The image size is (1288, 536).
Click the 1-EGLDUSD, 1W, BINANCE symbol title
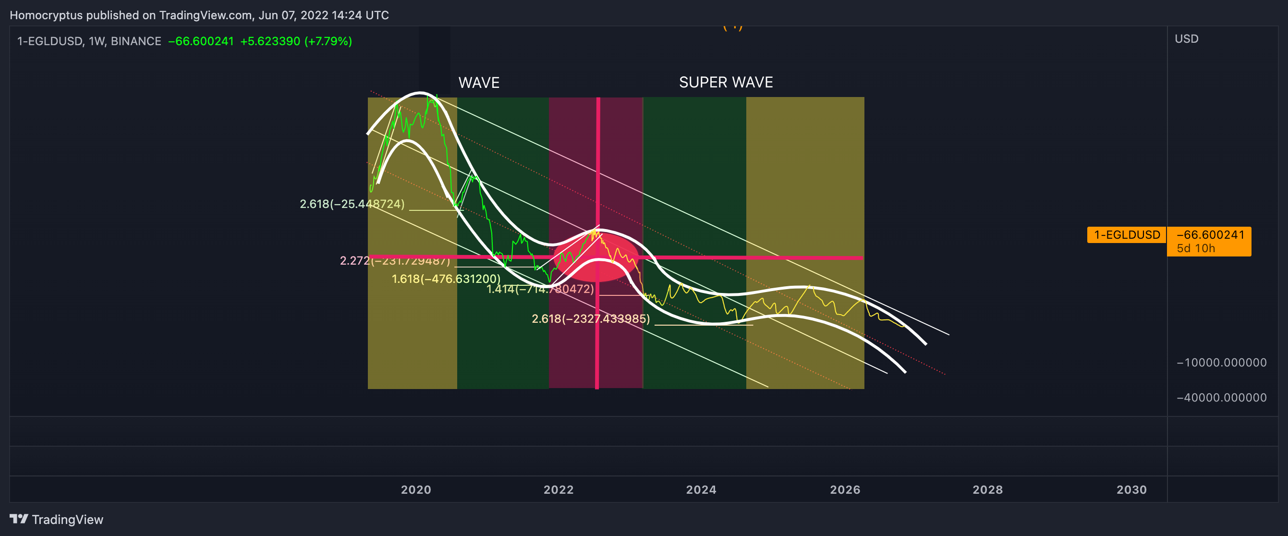pyautogui.click(x=89, y=41)
